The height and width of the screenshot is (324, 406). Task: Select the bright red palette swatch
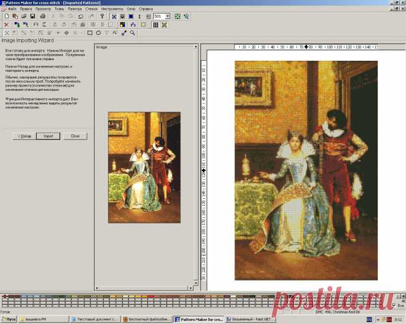click(x=151, y=296)
